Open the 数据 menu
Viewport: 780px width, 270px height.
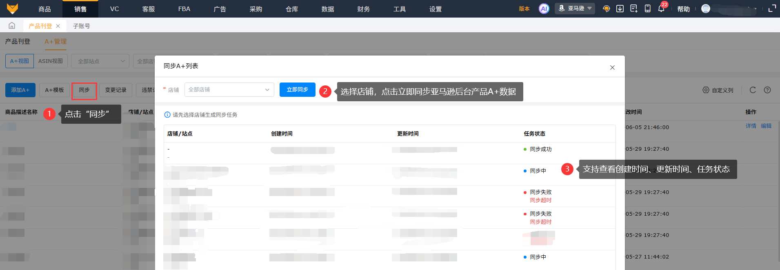click(328, 9)
